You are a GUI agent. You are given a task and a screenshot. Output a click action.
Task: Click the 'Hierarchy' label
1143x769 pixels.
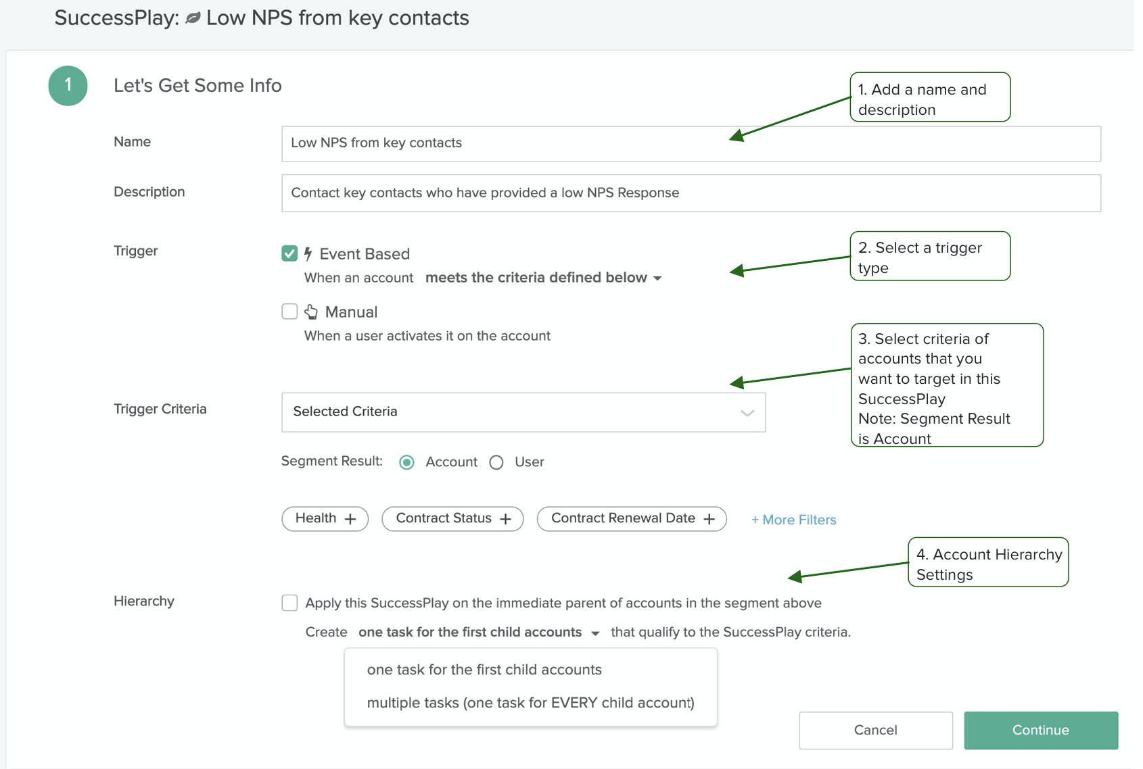coord(144,601)
